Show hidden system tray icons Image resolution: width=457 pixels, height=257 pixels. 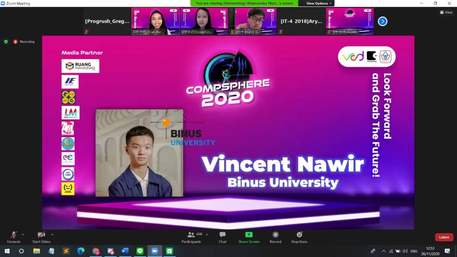(x=384, y=251)
